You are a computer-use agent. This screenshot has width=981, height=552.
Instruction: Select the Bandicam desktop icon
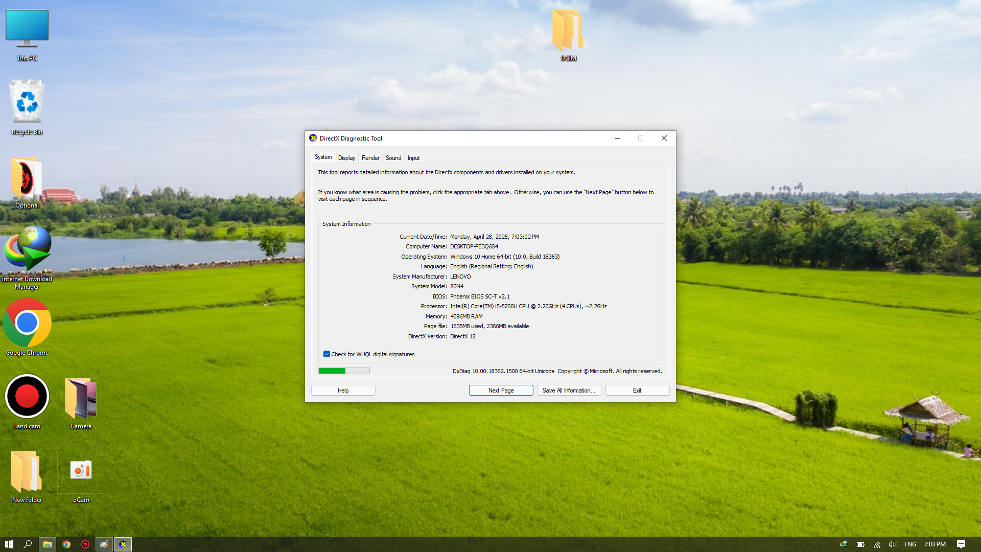(27, 402)
